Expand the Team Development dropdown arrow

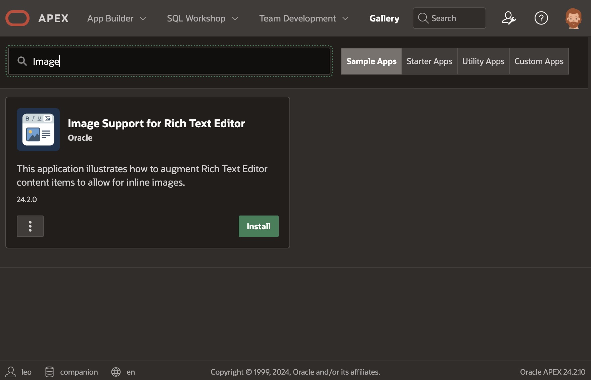click(345, 18)
